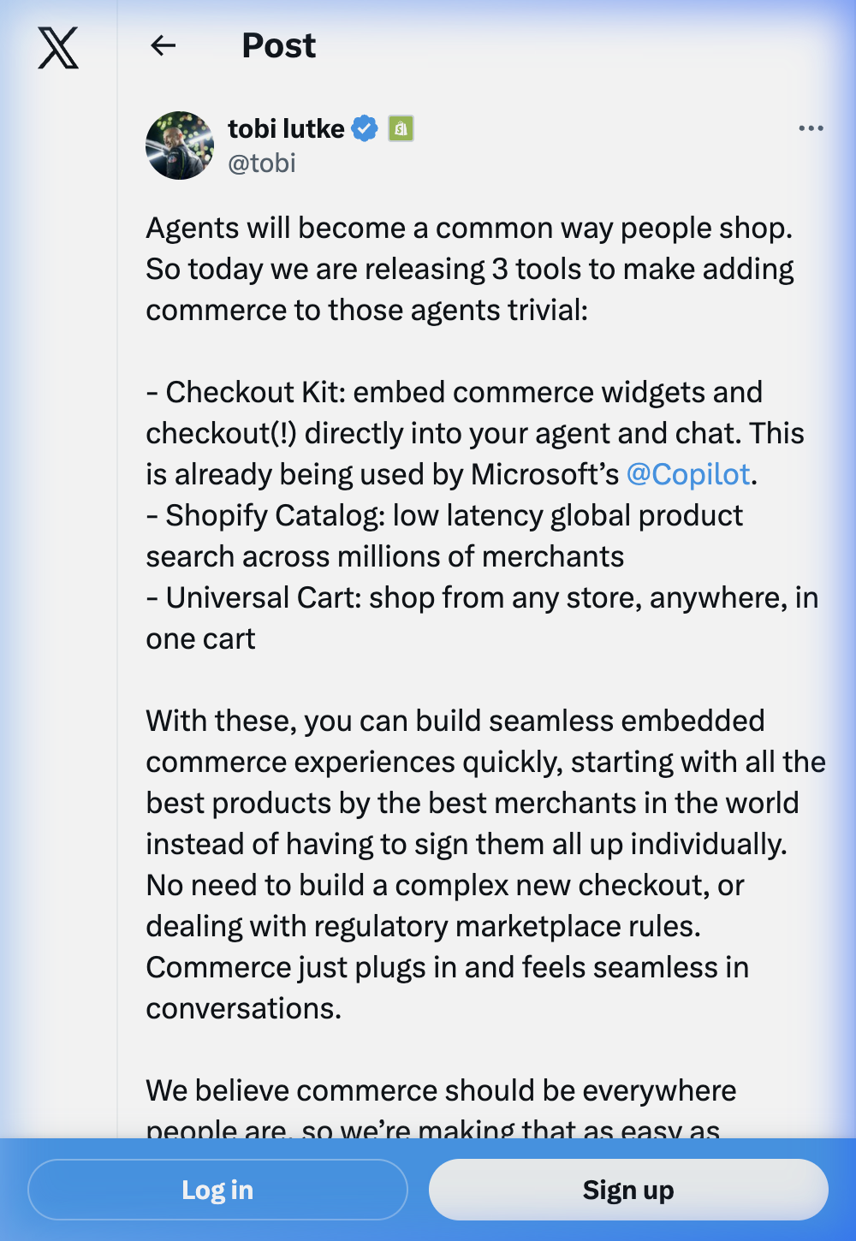Click the Post heading at the top

[x=278, y=45]
